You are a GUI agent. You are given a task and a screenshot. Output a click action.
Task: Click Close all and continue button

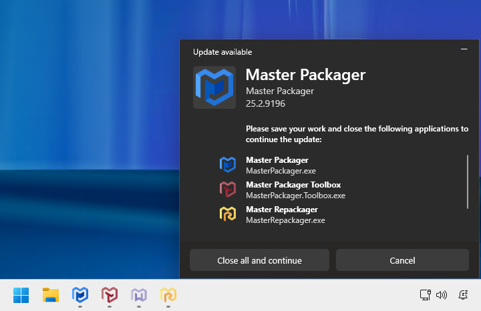coord(259,260)
